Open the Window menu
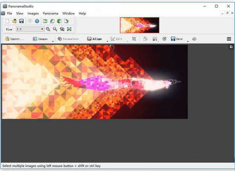 (69, 13)
